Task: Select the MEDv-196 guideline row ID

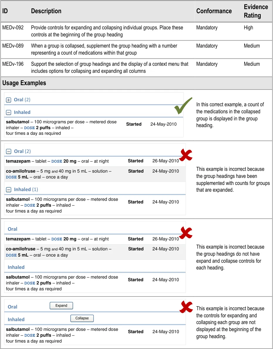Action: pos(13,64)
